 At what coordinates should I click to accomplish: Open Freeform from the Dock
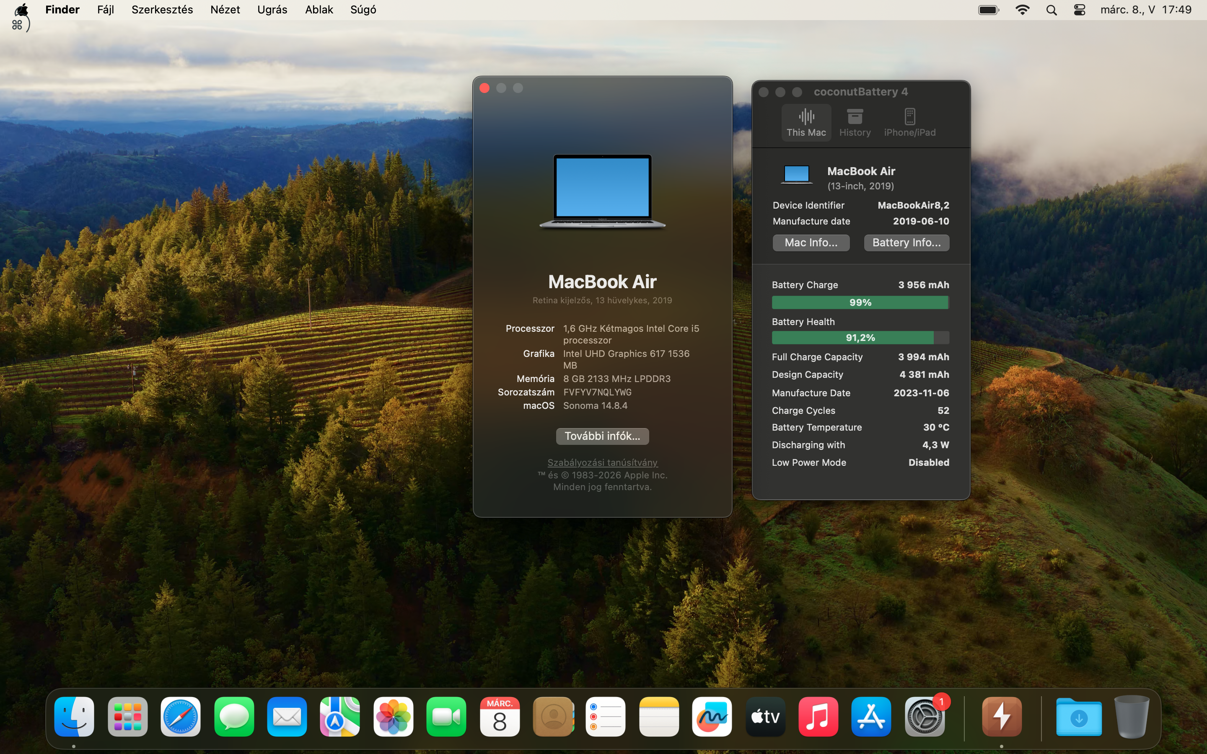coord(712,716)
